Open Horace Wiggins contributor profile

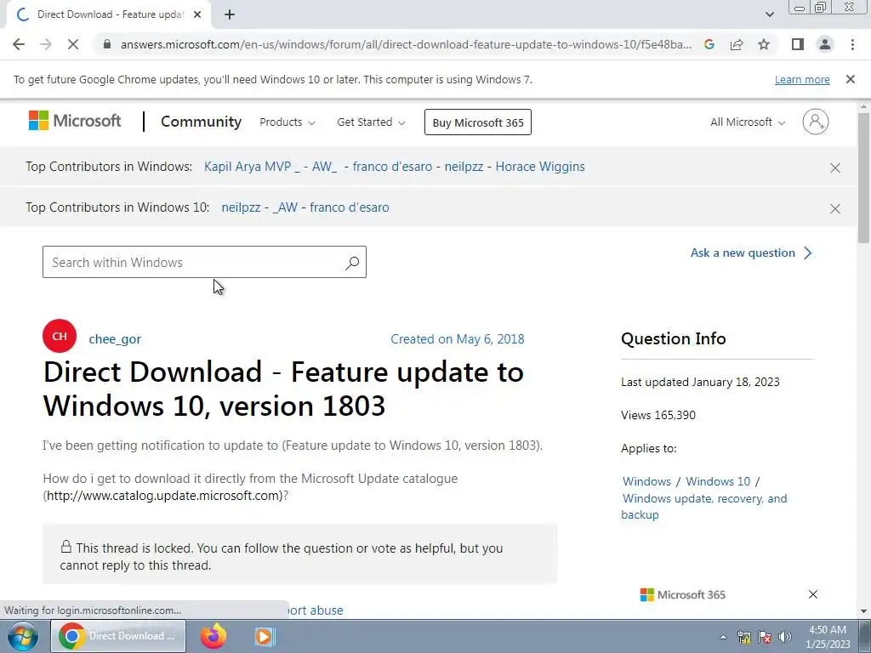[540, 167]
